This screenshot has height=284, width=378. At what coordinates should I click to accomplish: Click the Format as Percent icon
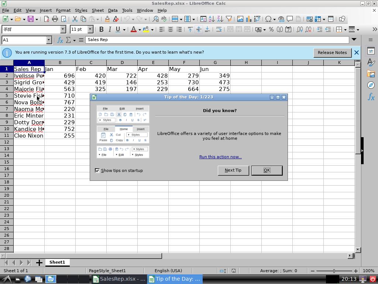(271, 30)
